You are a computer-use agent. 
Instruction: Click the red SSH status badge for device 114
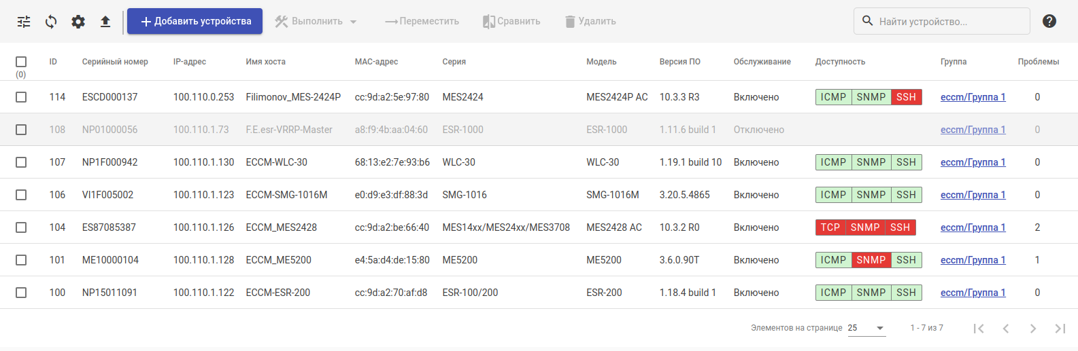(906, 97)
